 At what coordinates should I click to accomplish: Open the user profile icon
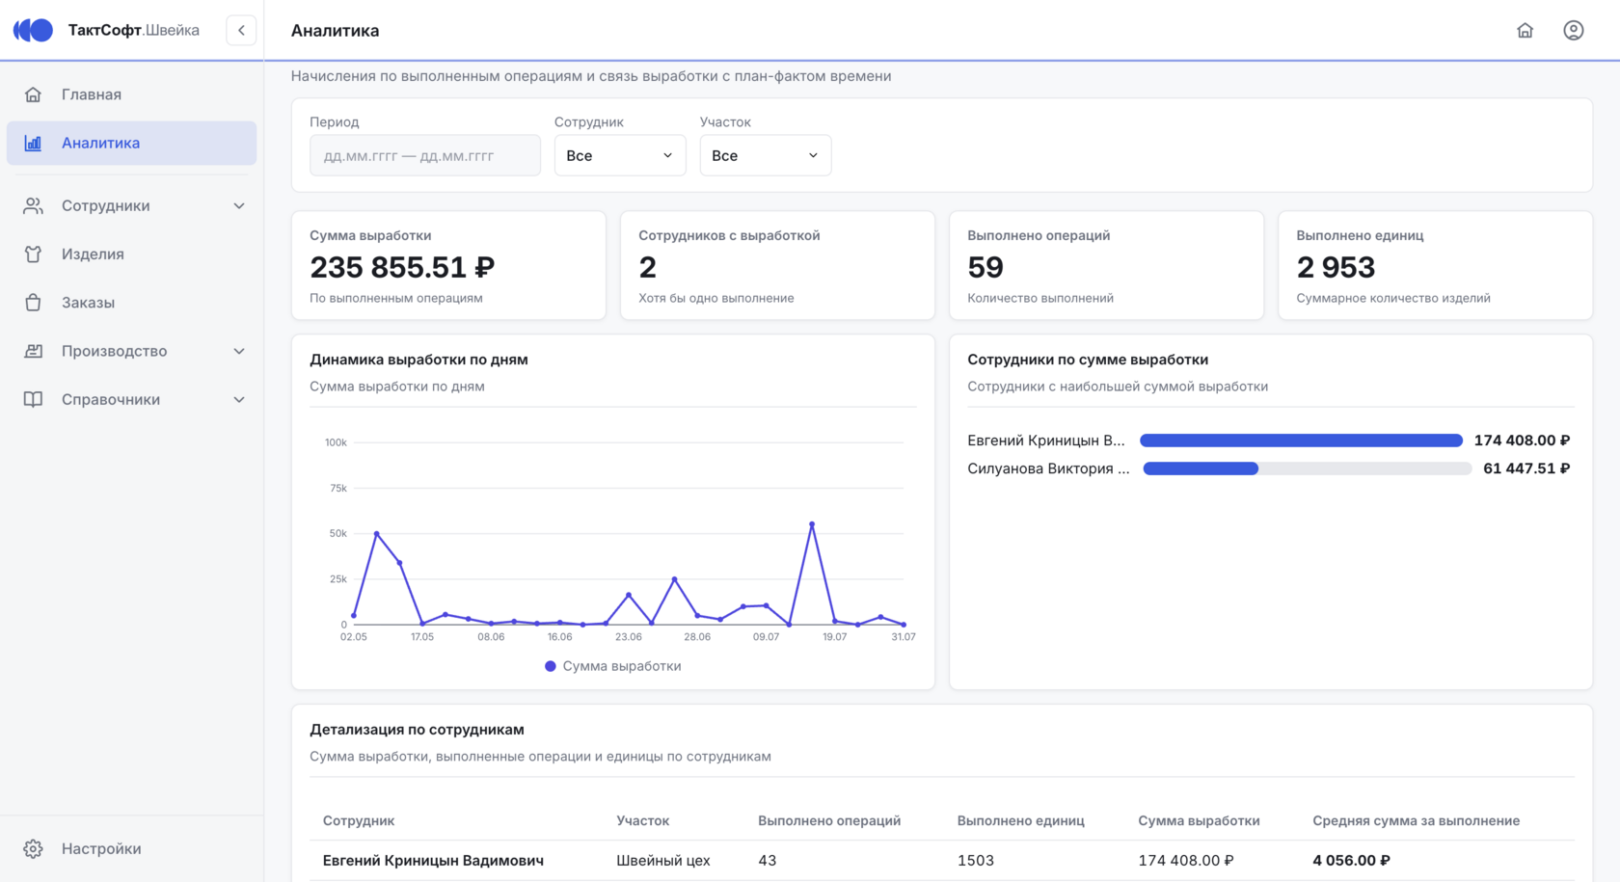[1573, 30]
